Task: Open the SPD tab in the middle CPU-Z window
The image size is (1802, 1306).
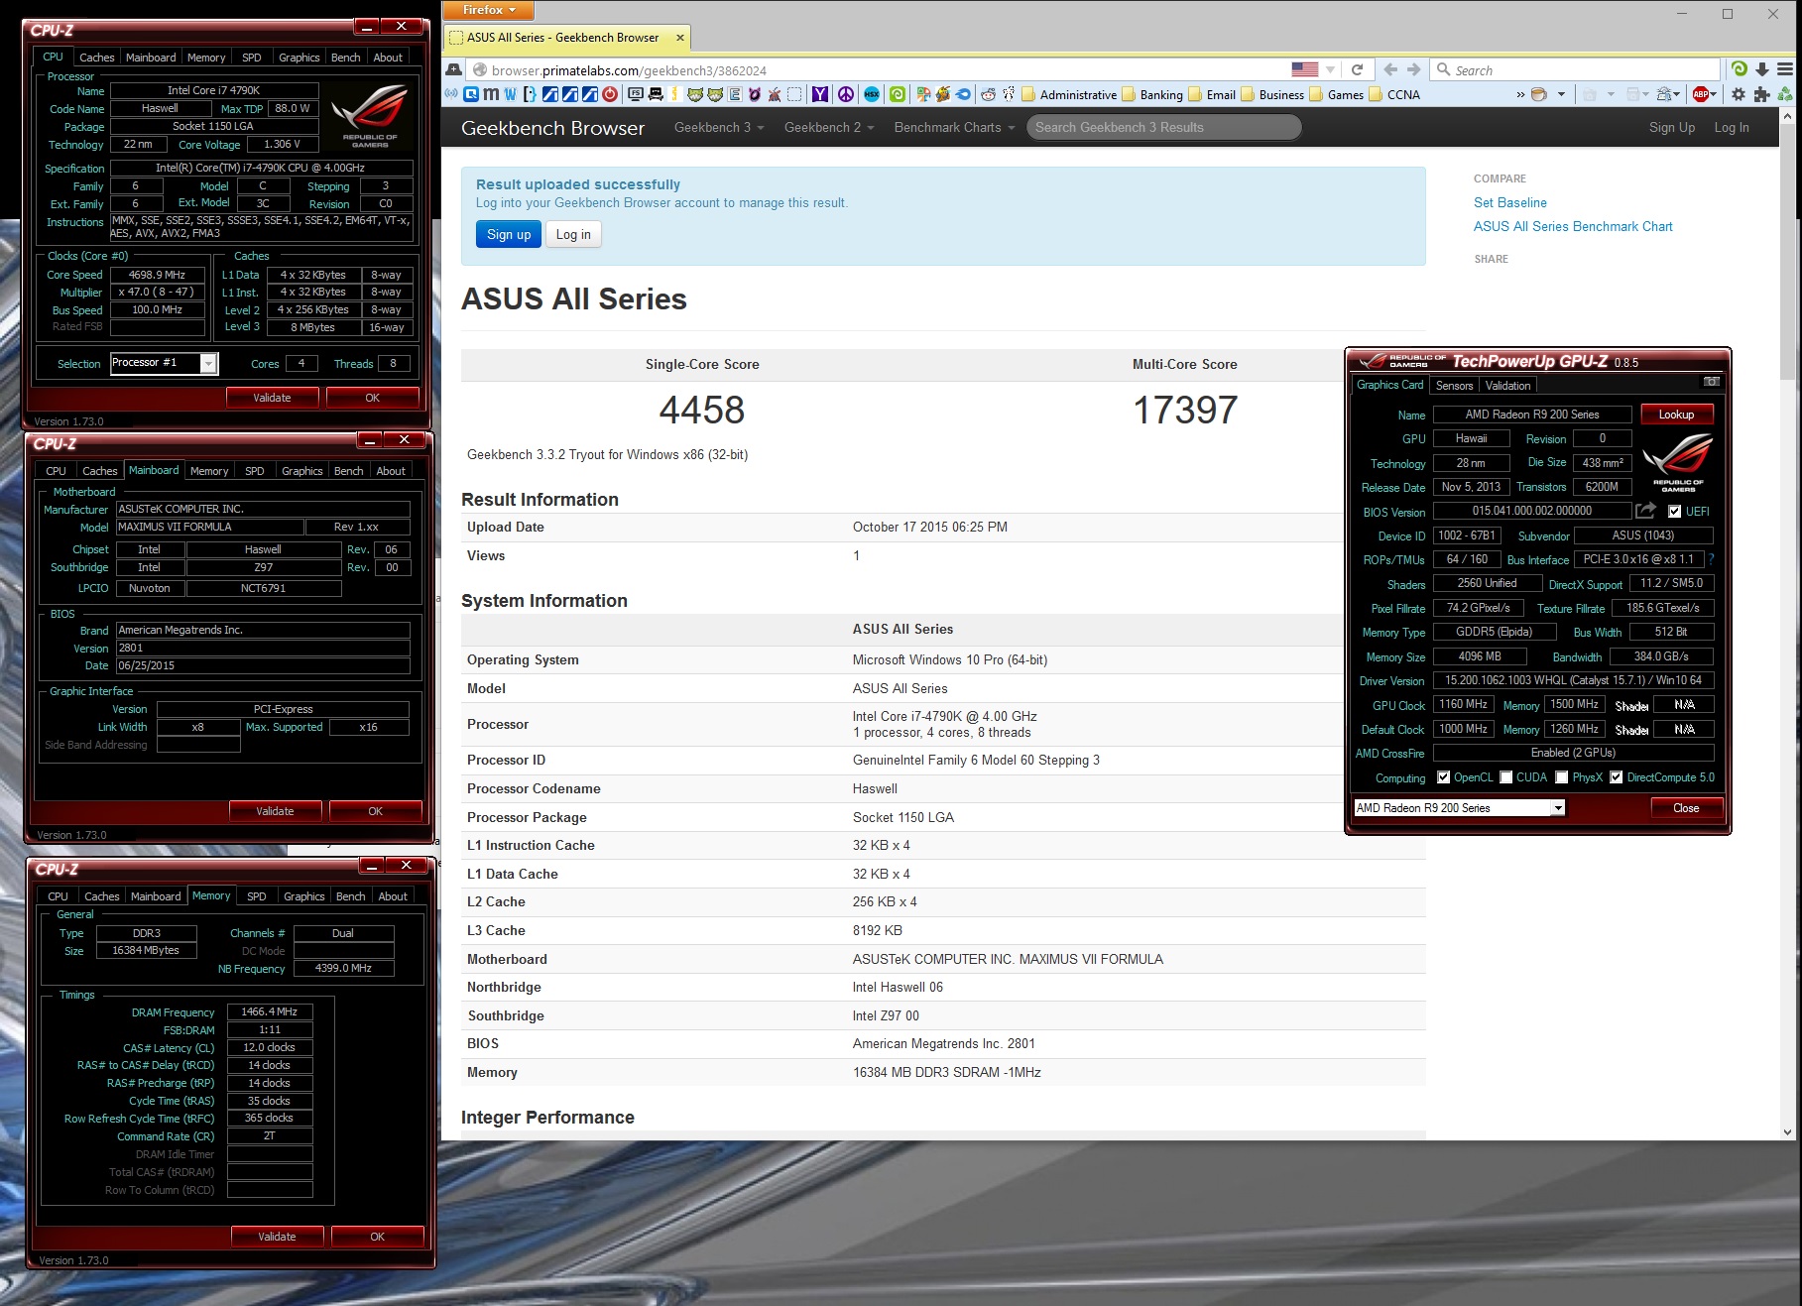Action: 255,471
